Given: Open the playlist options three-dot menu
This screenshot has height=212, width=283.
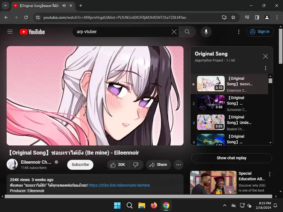Looking at the screenshot, I should click(x=265, y=68).
